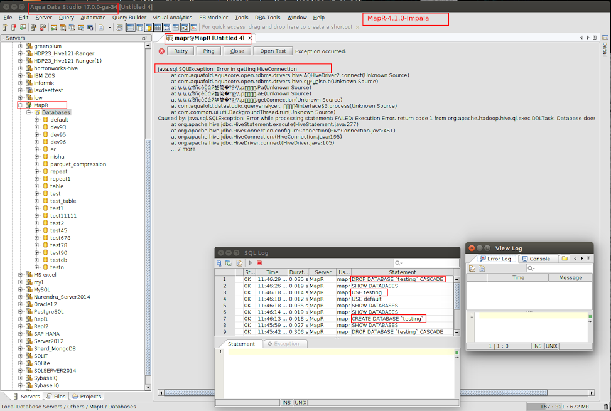Click the Register Server icon in main toolbar
Viewport: 611px width, 411px height.
[x=4, y=28]
